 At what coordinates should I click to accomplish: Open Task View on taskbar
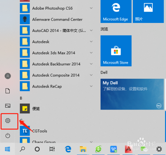52,149
